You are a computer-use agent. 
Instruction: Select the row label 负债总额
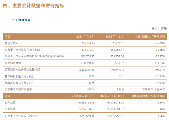10,109
